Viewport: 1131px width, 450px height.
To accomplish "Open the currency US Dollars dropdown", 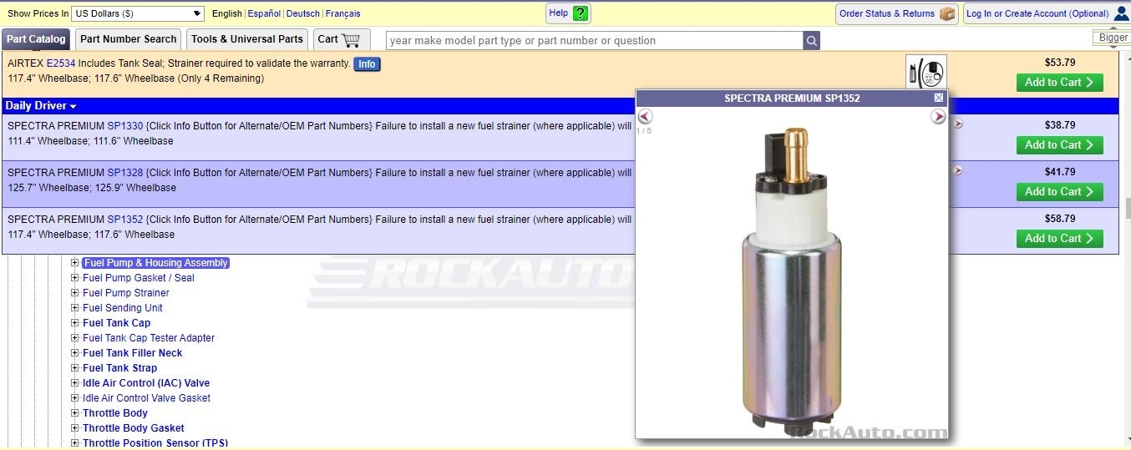I will tap(138, 13).
